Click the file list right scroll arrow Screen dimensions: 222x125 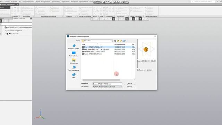click(x=134, y=80)
